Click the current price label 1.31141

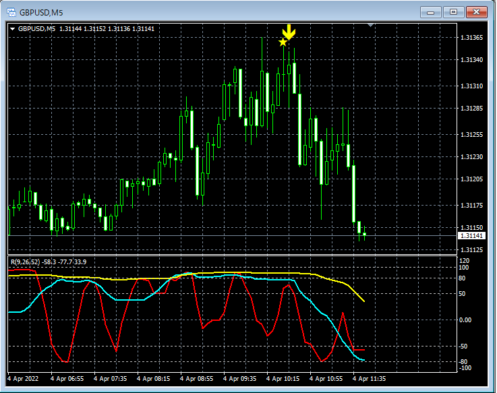(x=471, y=235)
